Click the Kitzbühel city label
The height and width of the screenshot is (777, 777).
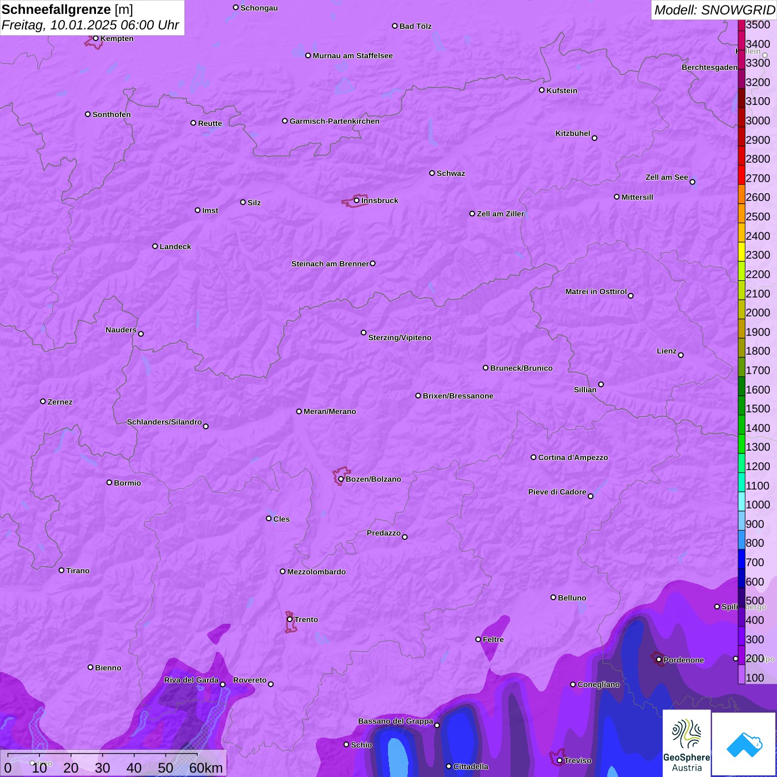(x=573, y=133)
